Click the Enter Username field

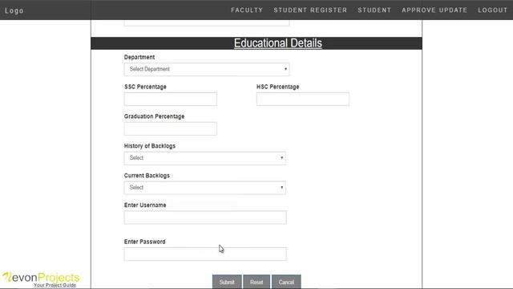pos(205,218)
